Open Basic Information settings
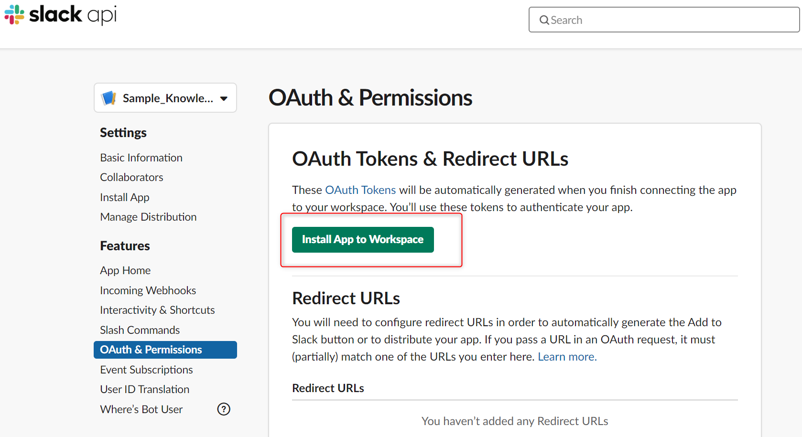The image size is (802, 437). pos(141,157)
